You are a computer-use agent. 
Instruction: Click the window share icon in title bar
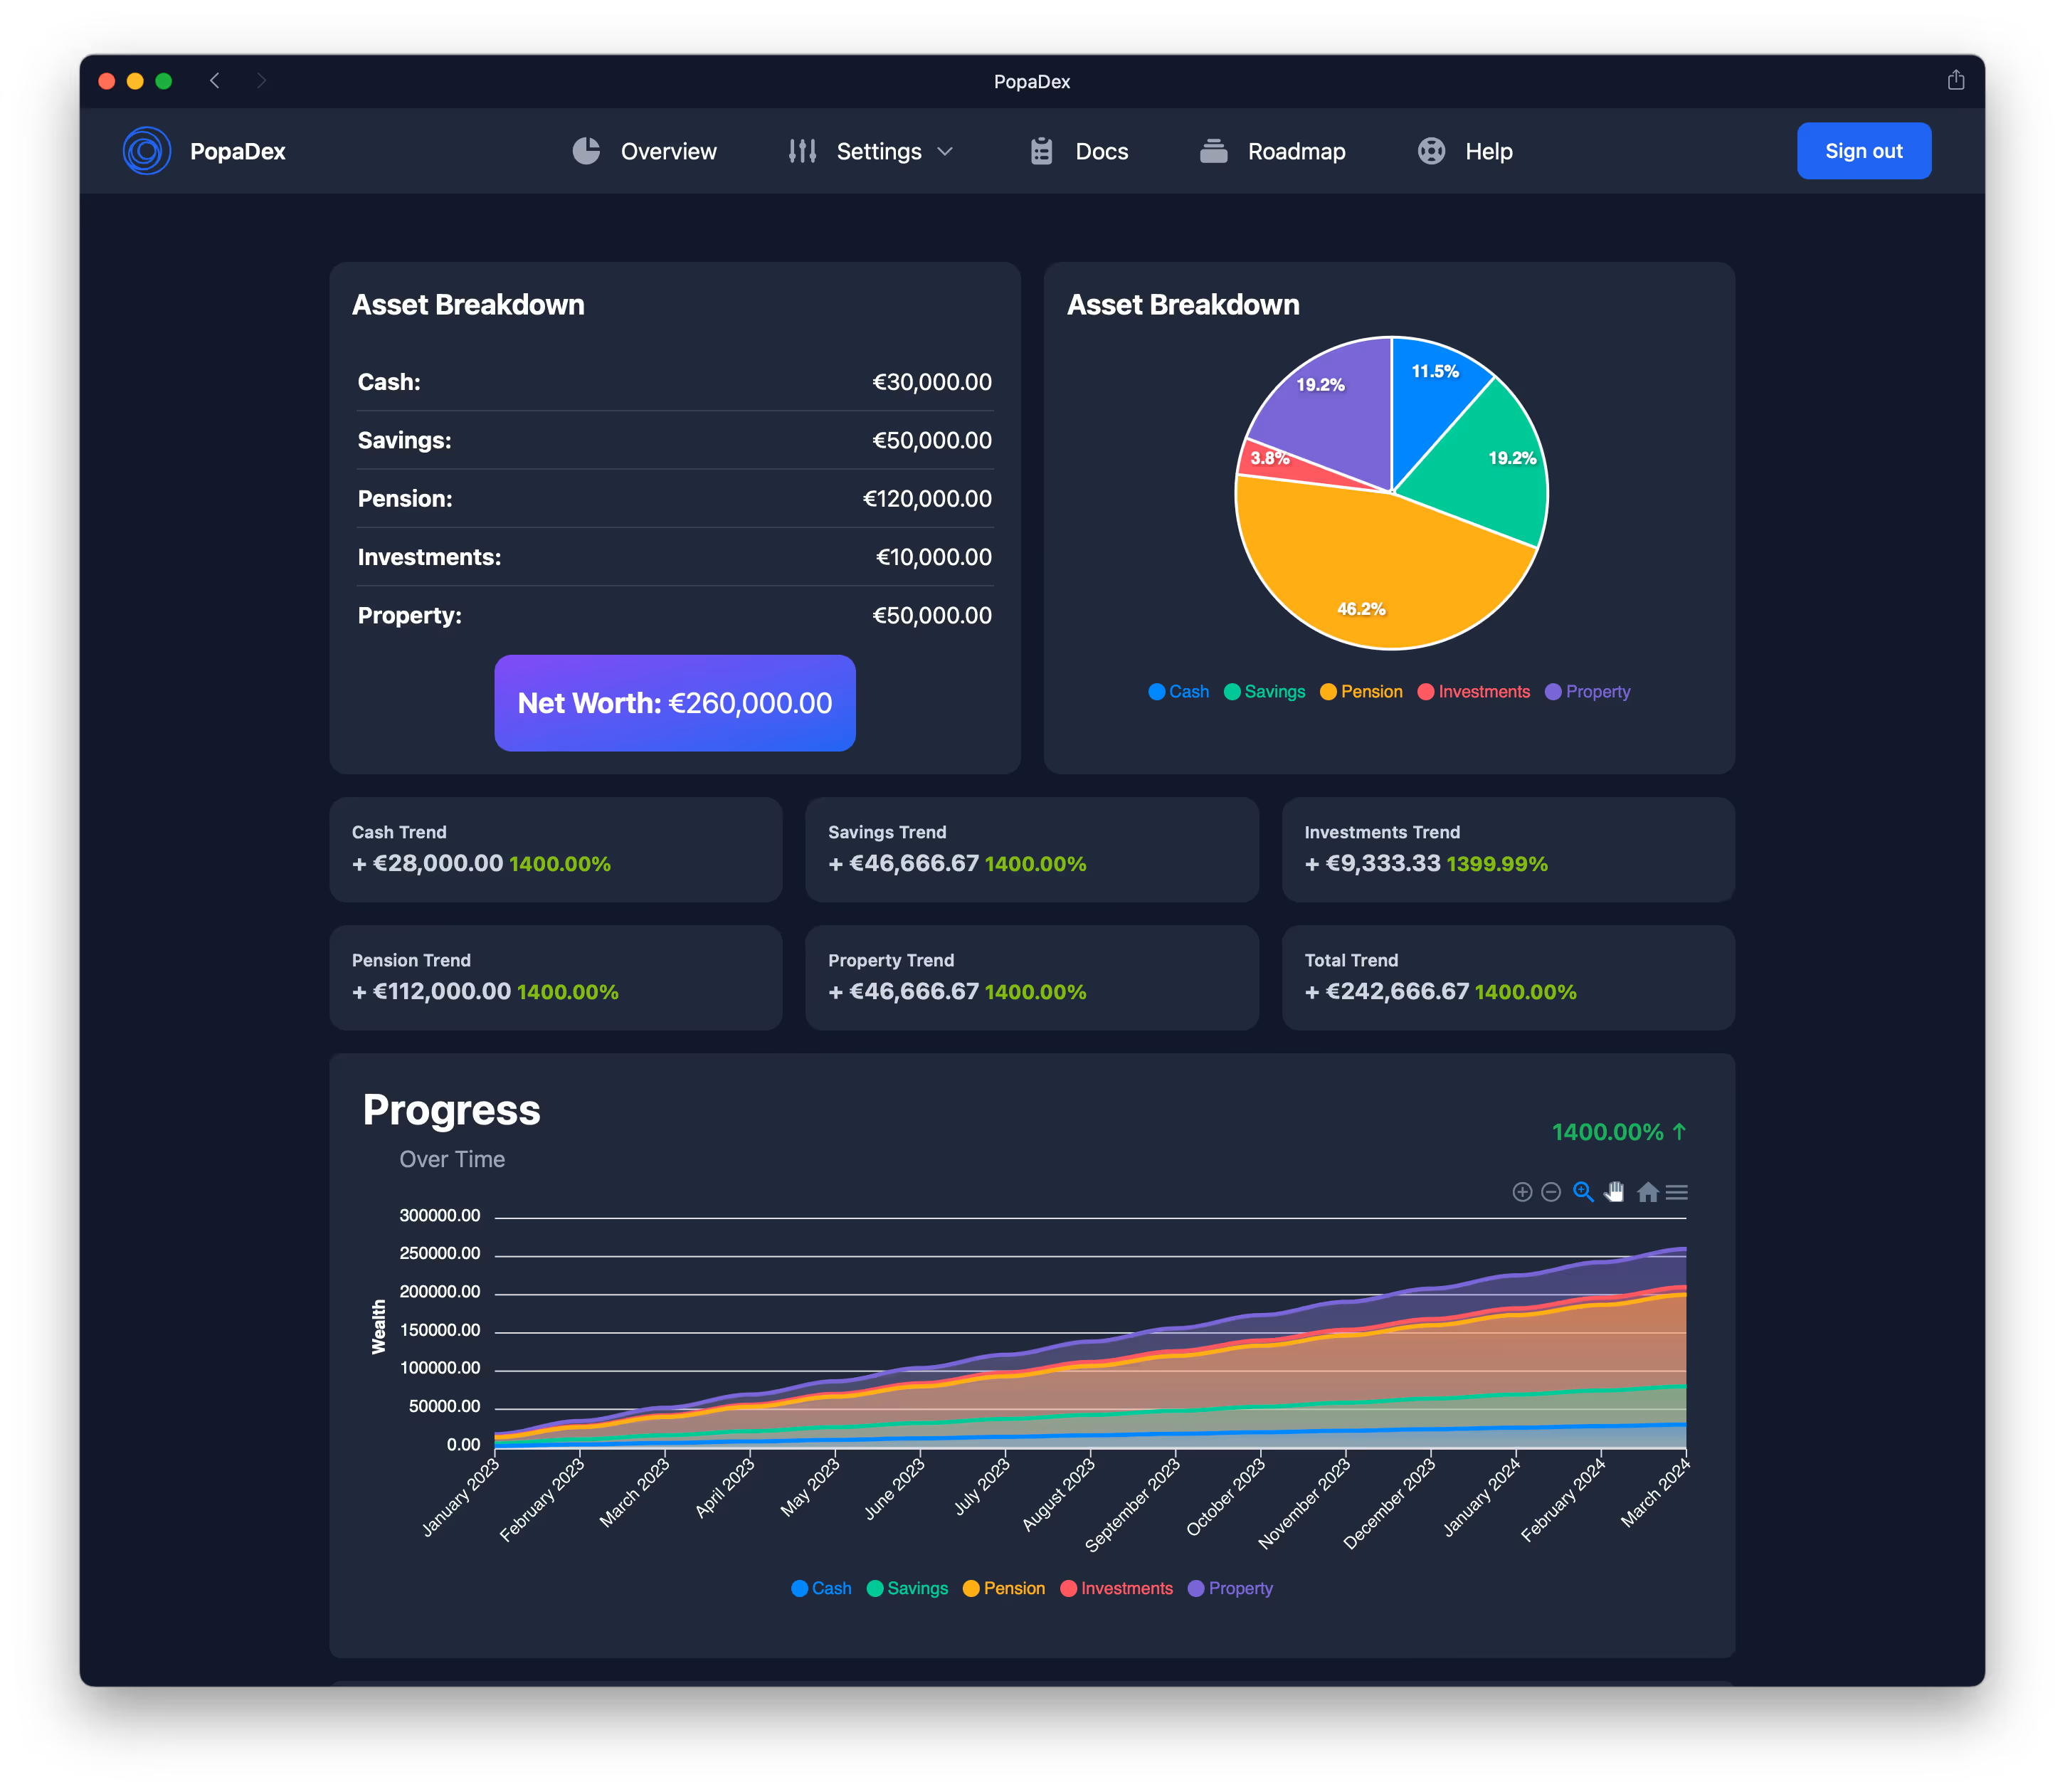(x=1956, y=80)
